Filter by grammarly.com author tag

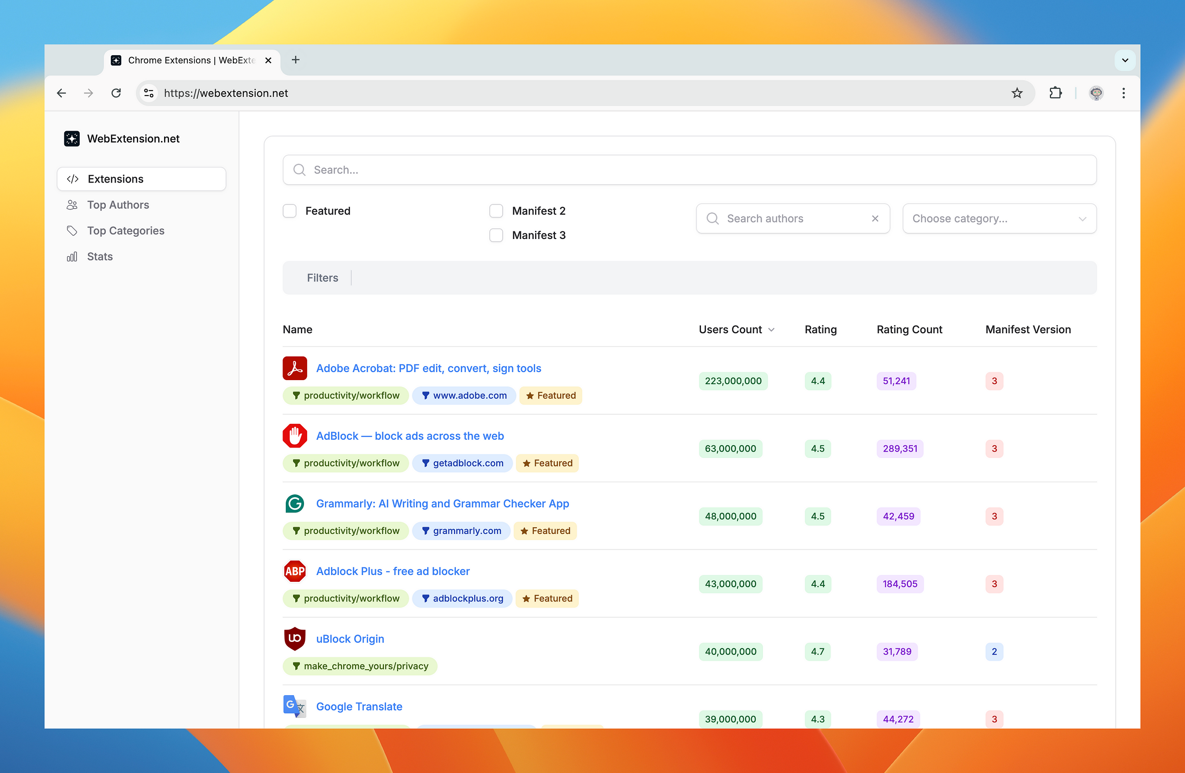(461, 531)
